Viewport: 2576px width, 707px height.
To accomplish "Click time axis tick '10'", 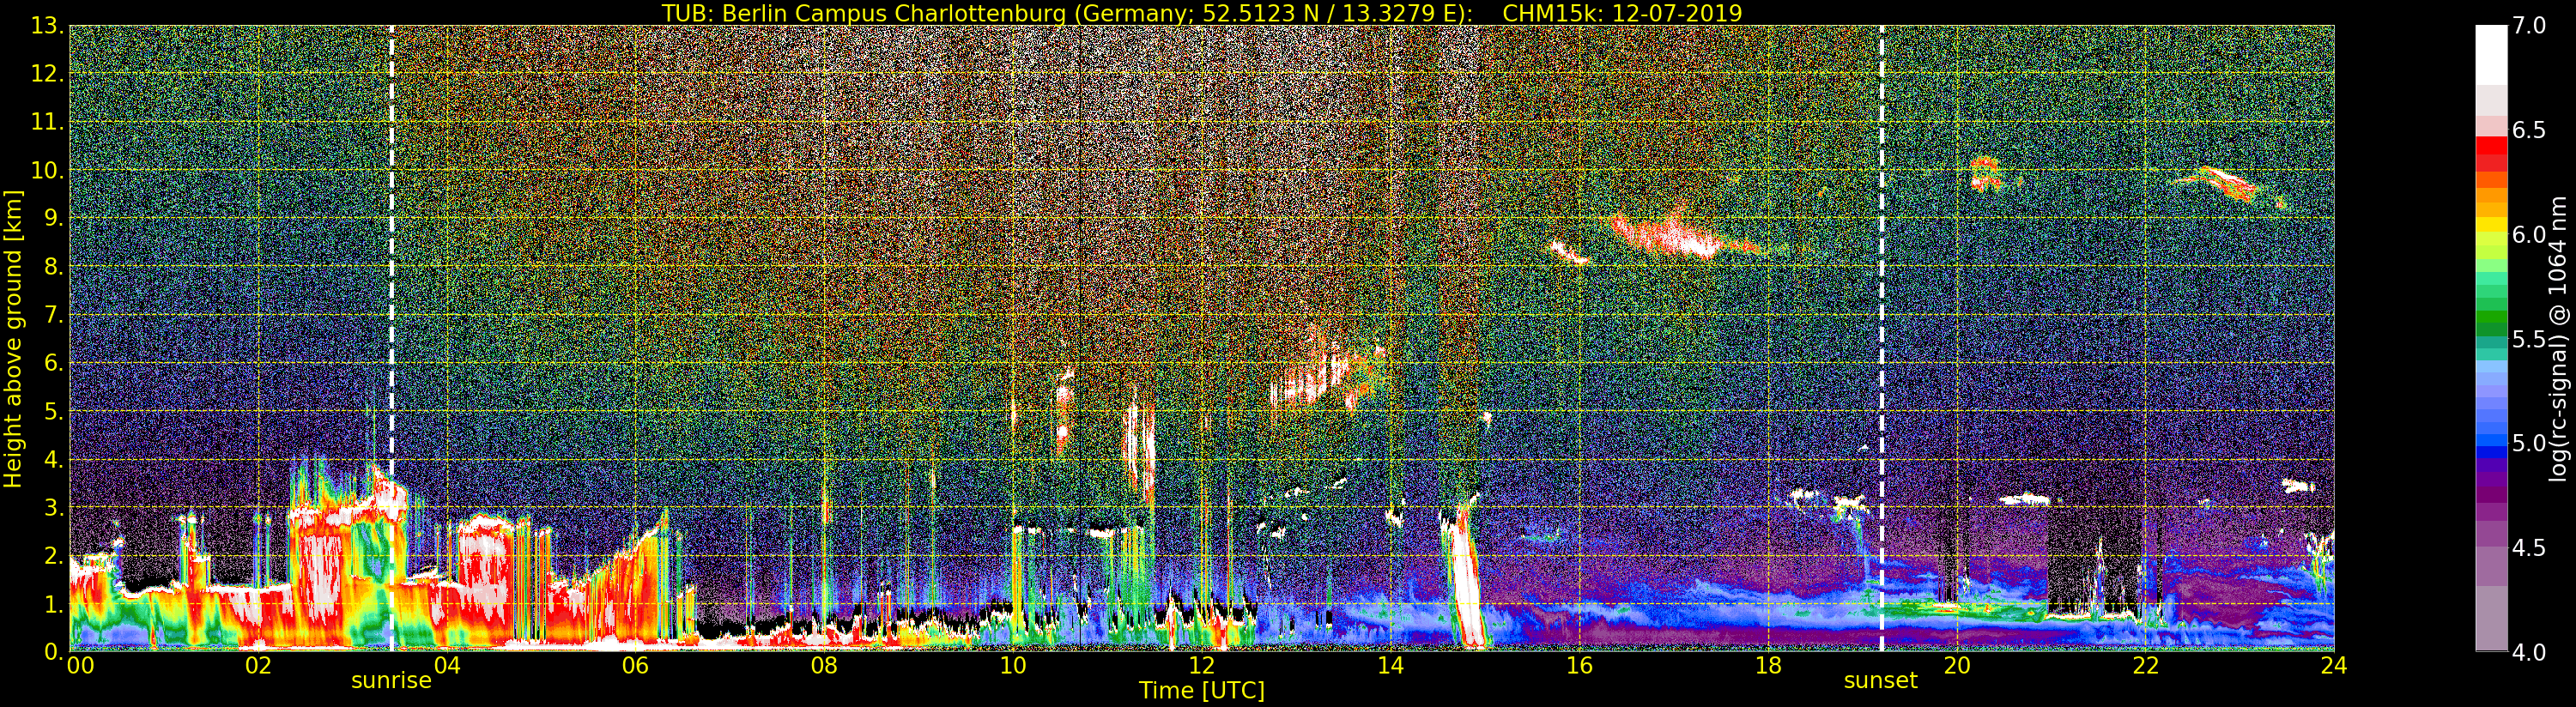I will [1013, 666].
